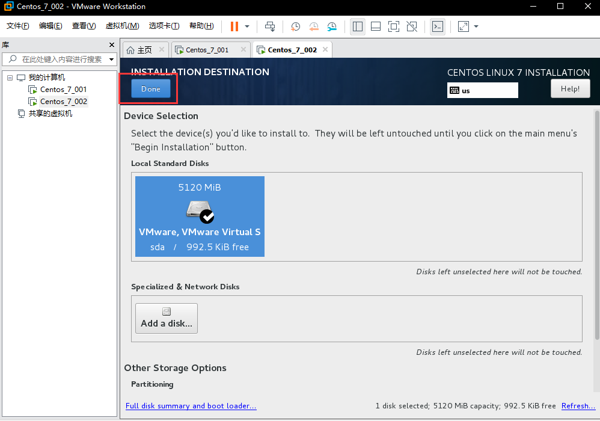This screenshot has height=421, width=600.
Task: Click the installer vertical scrollbar
Action: (597, 225)
